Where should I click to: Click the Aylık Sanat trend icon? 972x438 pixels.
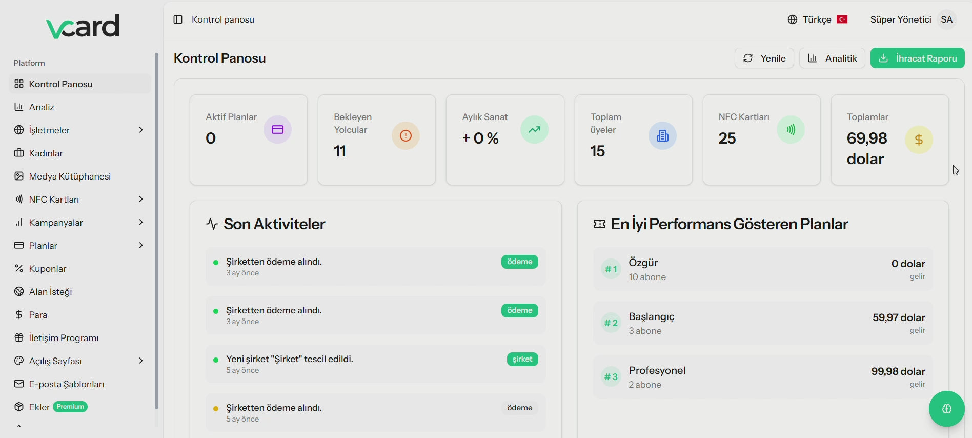[534, 130]
